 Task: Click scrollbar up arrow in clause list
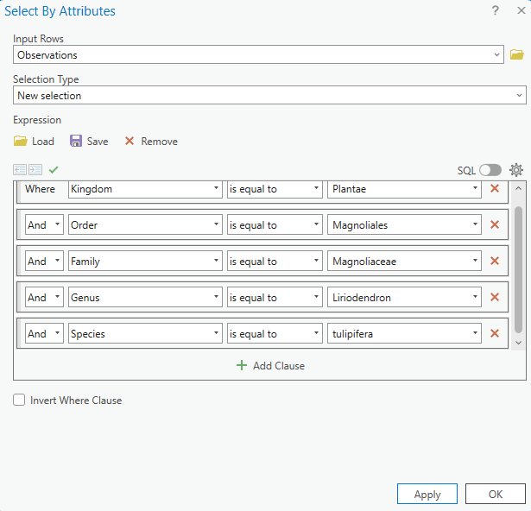pos(518,188)
